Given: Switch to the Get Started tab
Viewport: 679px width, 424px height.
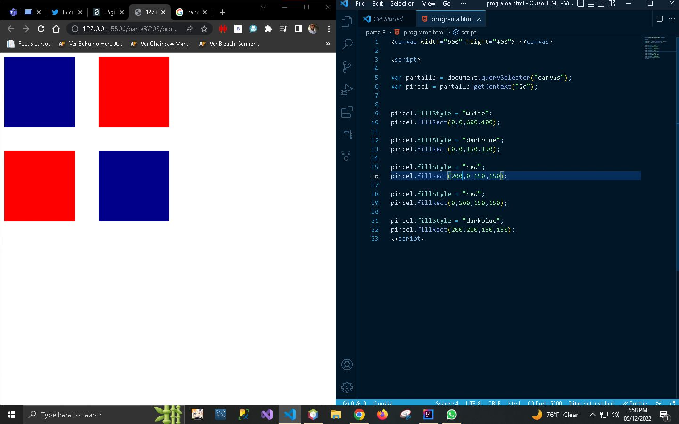Looking at the screenshot, I should point(388,19).
